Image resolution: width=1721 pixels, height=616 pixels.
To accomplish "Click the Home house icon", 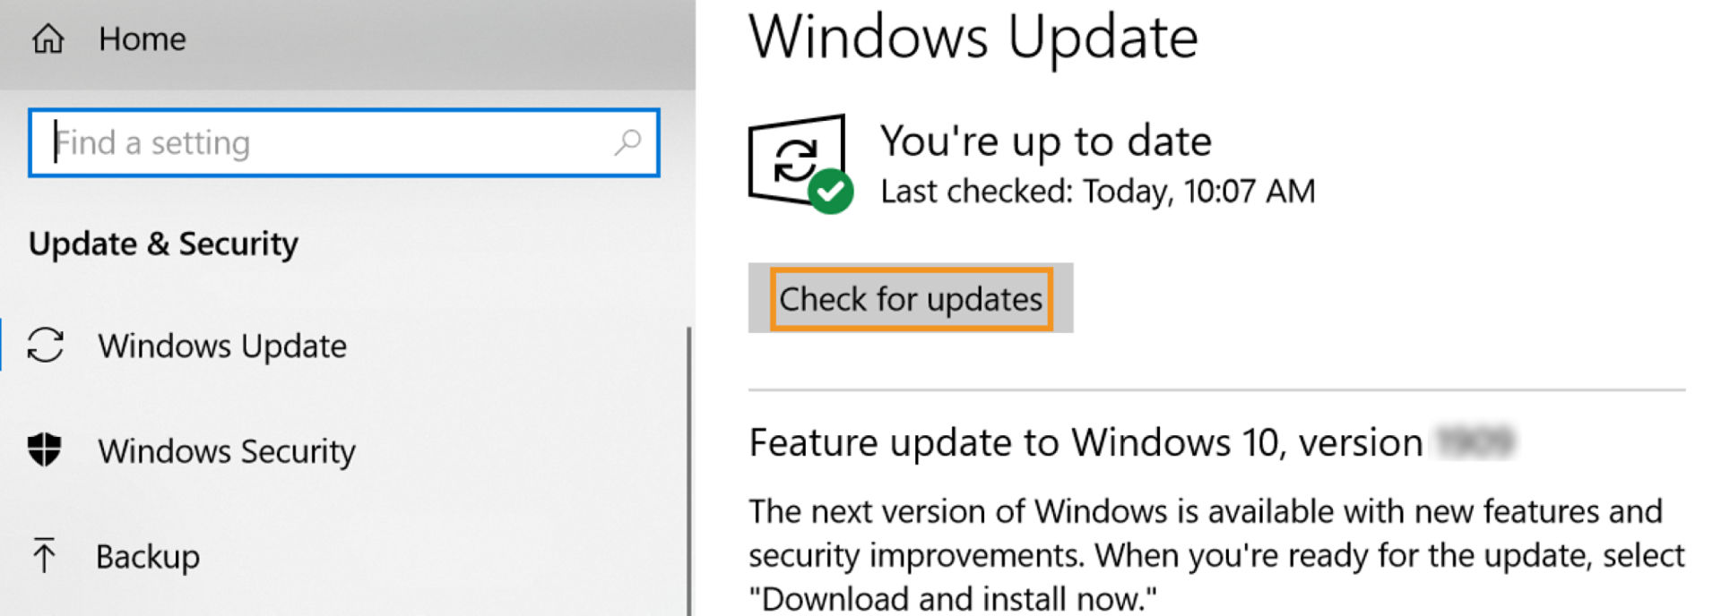I will 48,38.
